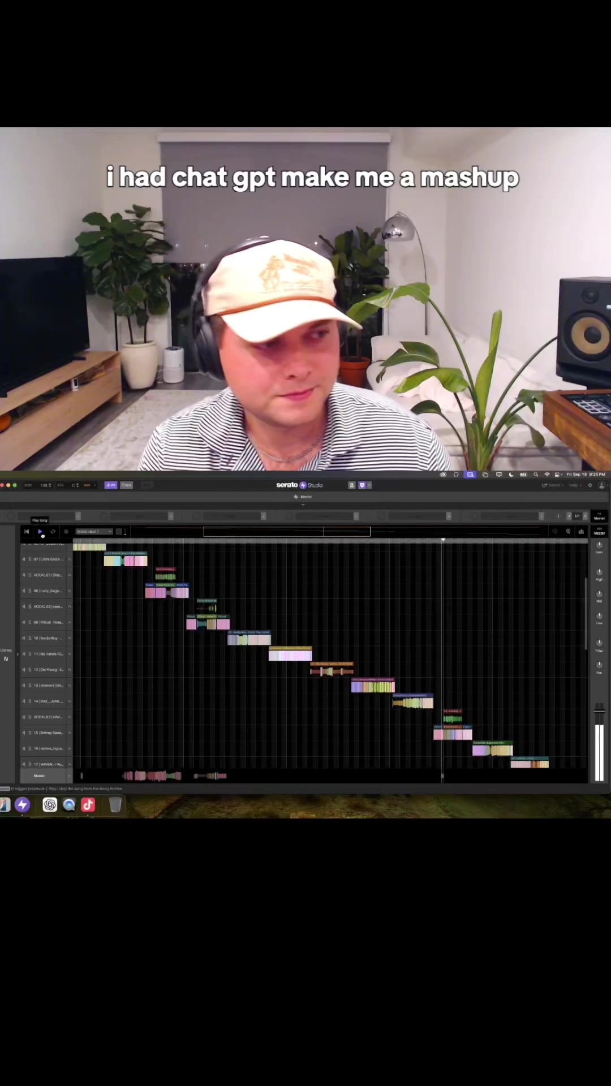Click the Pan knob on Master
The height and width of the screenshot is (1086, 611).
coord(599,665)
